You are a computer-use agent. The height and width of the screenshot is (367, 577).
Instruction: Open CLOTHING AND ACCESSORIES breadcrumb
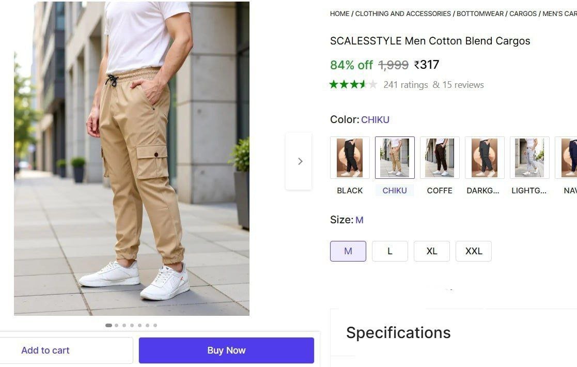pos(403,14)
